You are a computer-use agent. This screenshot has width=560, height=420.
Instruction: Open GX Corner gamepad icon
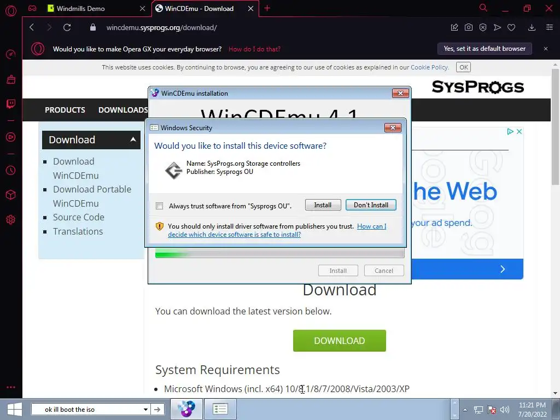pyautogui.click(x=32, y=8)
